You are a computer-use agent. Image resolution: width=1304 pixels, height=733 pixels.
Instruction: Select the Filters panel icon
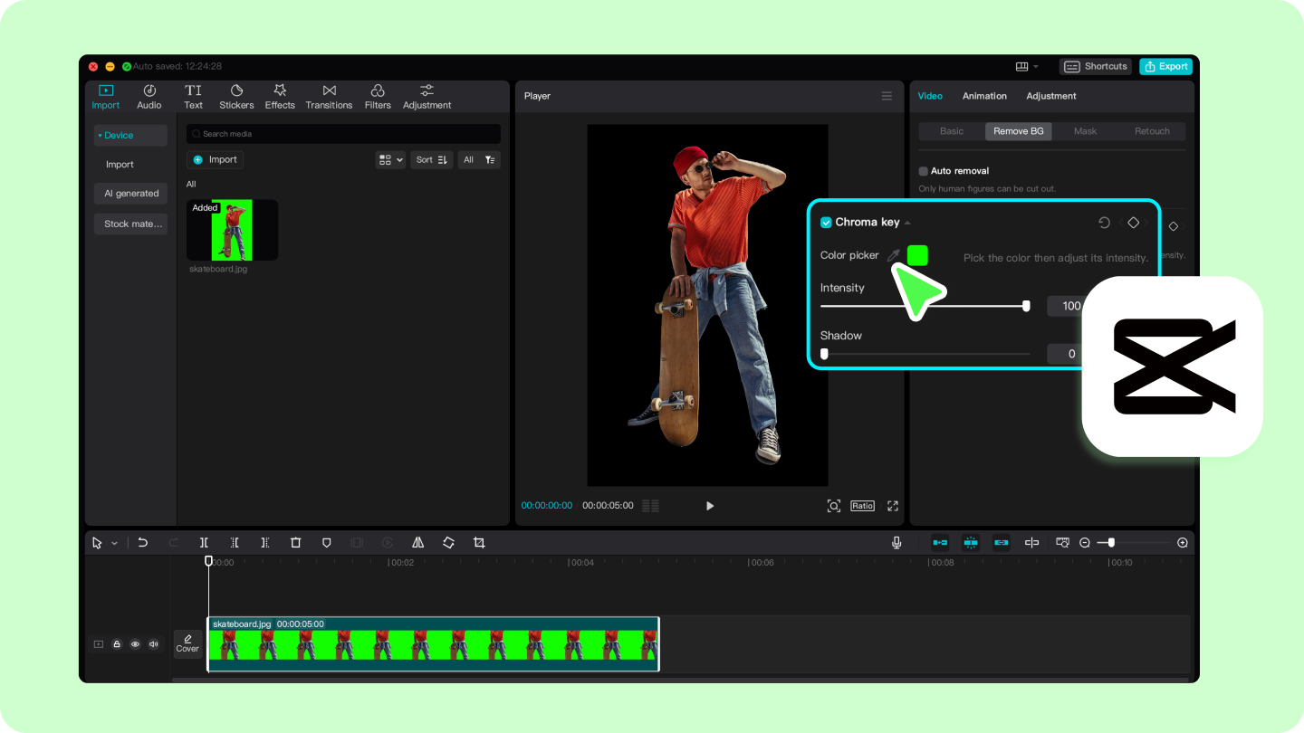pos(378,96)
